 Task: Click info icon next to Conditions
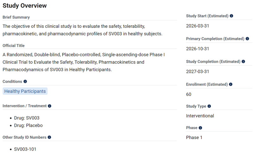pos(25,81)
